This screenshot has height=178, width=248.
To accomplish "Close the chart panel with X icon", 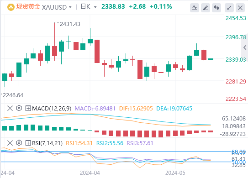I will [240, 8].
